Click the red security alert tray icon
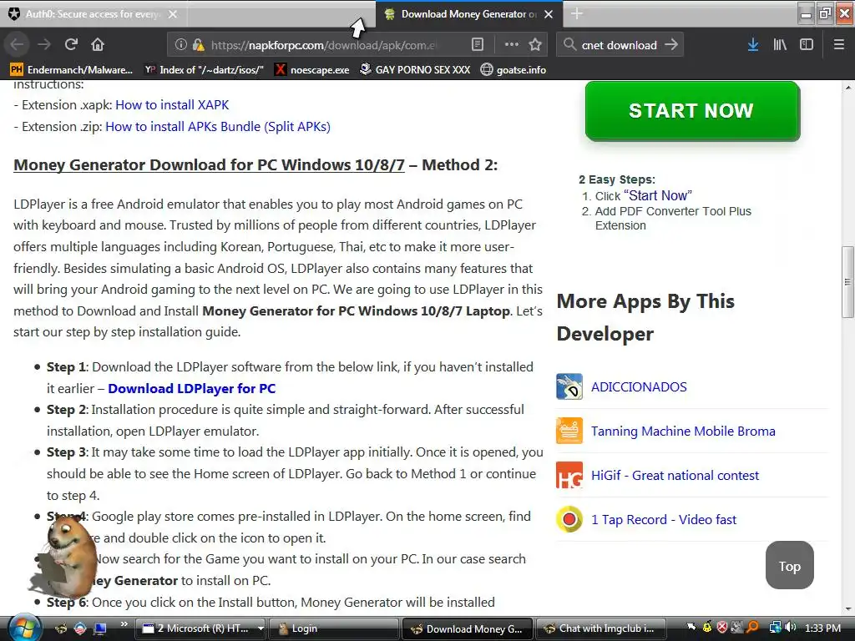 click(x=722, y=628)
